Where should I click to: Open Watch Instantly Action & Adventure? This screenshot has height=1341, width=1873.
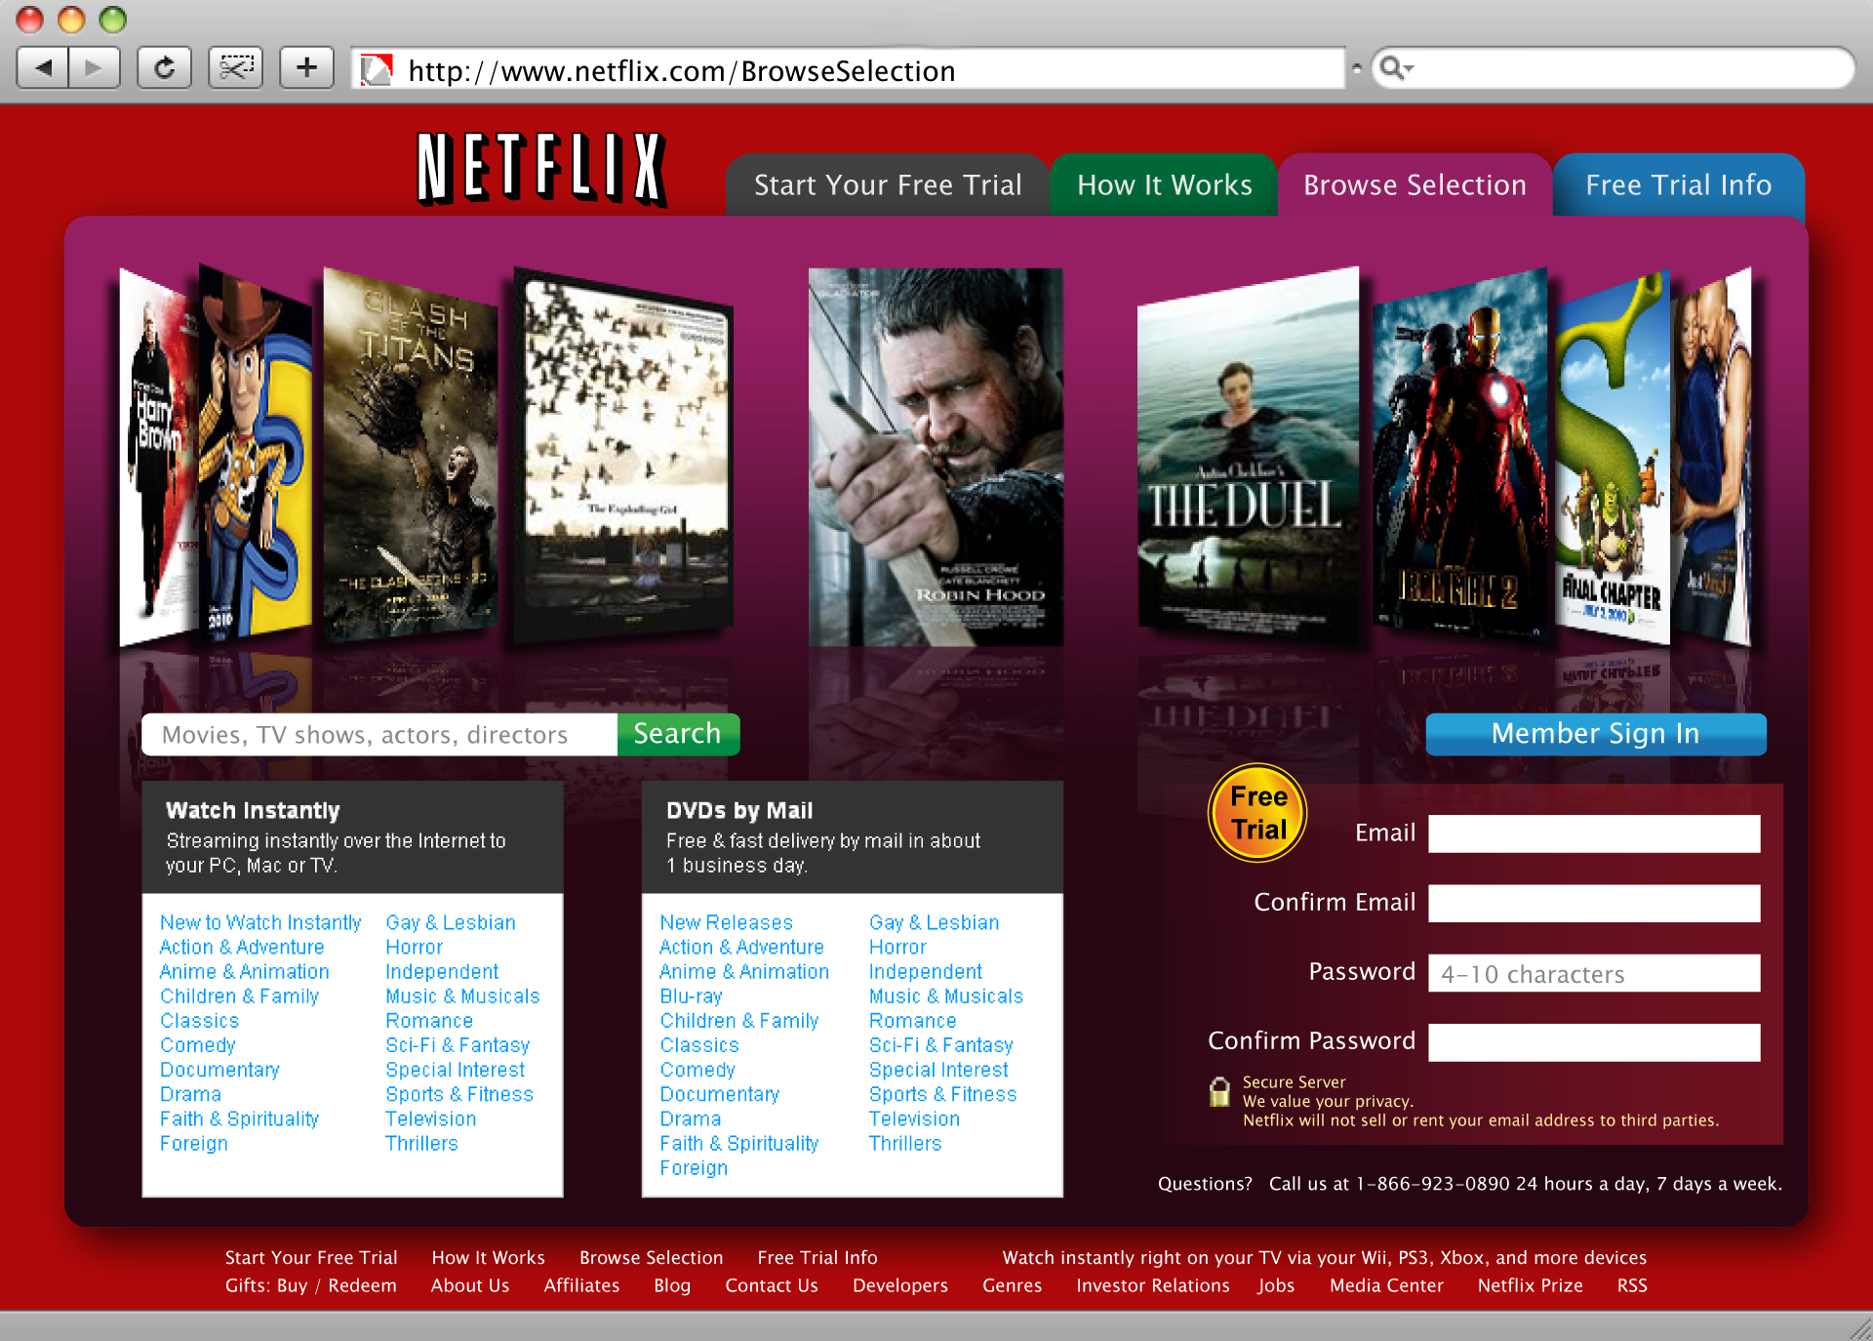point(242,947)
